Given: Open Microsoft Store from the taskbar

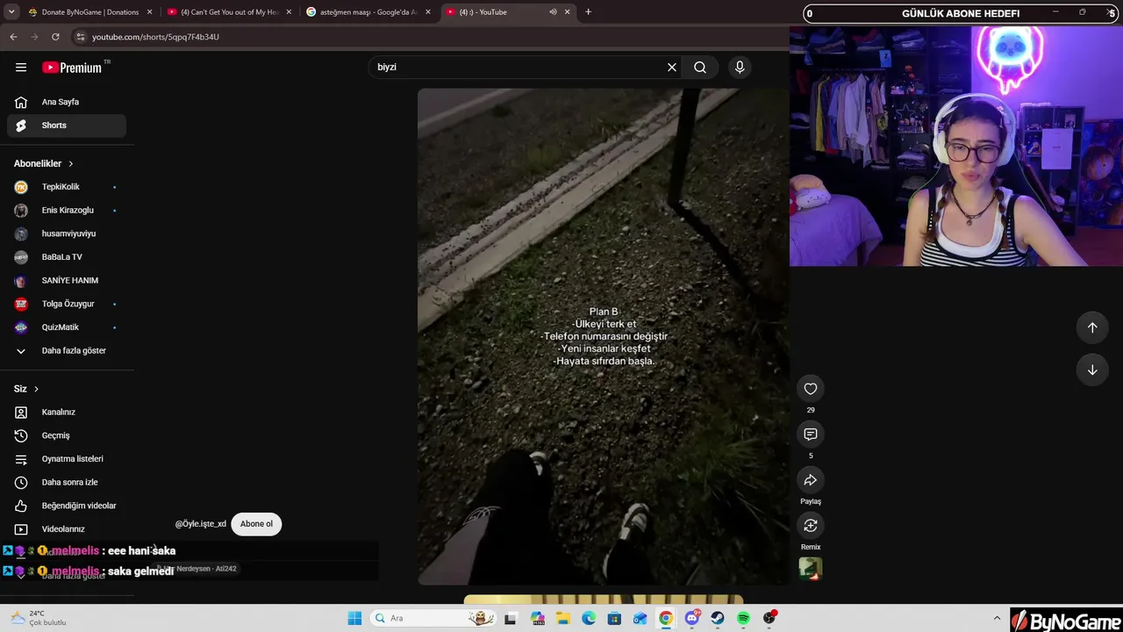Looking at the screenshot, I should pyautogui.click(x=615, y=618).
